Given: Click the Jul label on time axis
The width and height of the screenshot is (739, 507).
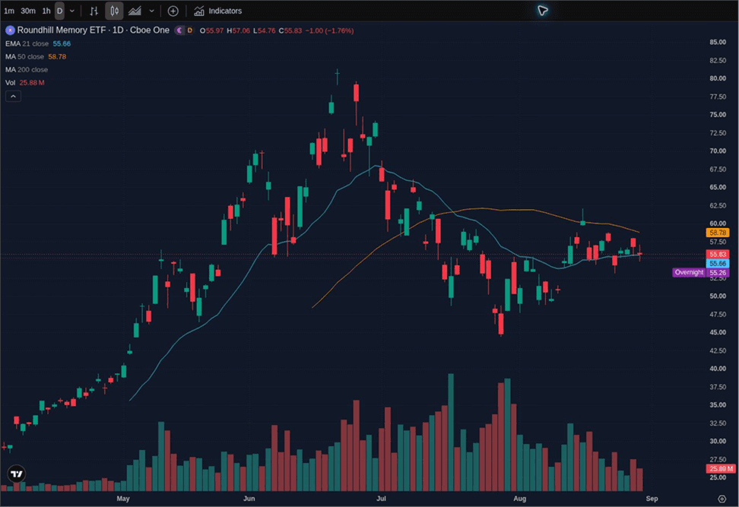Looking at the screenshot, I should pyautogui.click(x=381, y=499).
